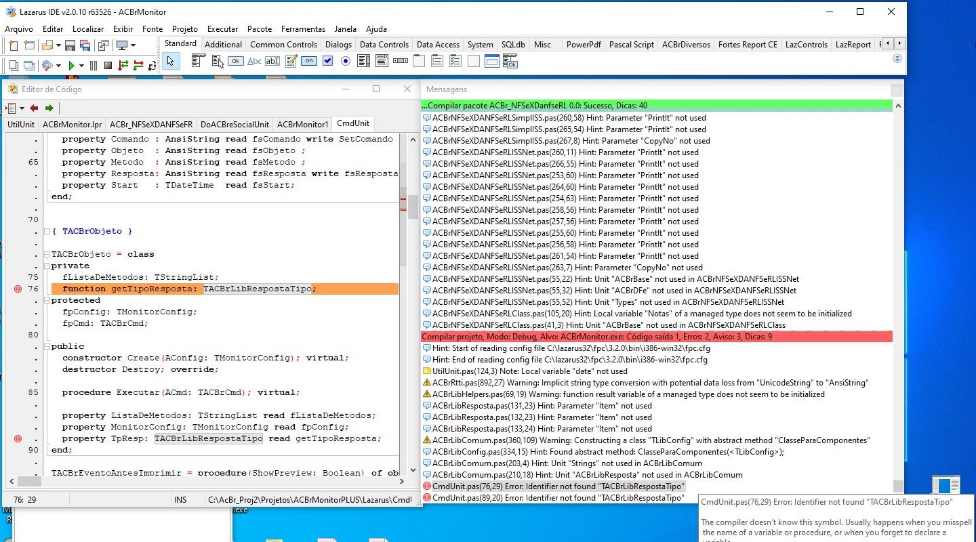Pick the TRadioButton component icon

coord(346,61)
